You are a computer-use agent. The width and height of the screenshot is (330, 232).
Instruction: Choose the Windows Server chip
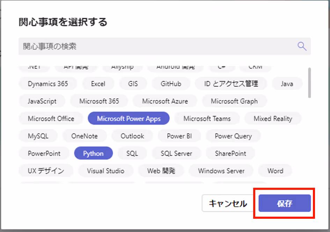221,171
